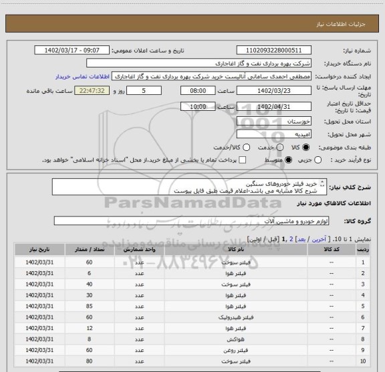Click the بعد pagination link
Image resolution: width=385 pixels, height=372 pixels.
[x=301, y=239]
